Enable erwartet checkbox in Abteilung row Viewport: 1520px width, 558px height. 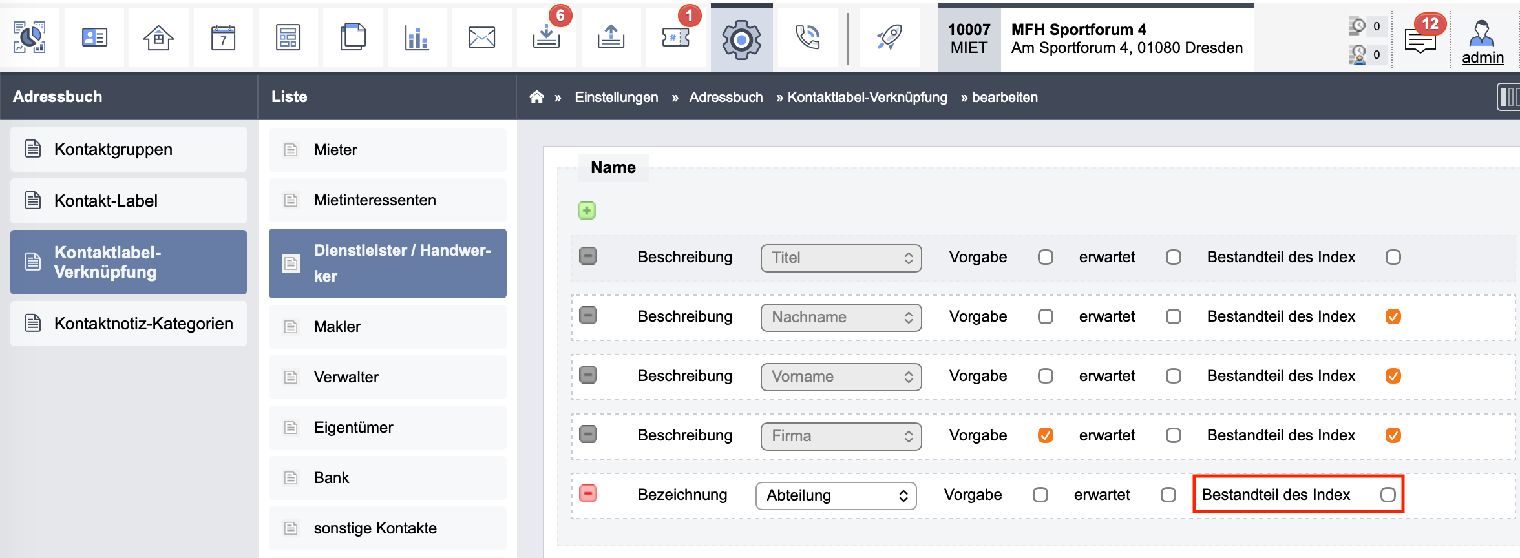point(1168,495)
